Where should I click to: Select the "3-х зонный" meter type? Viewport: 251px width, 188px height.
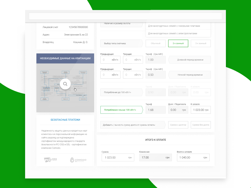tap(201, 43)
